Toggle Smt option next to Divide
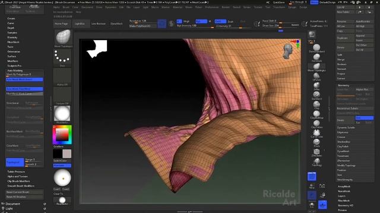 pos(364,118)
